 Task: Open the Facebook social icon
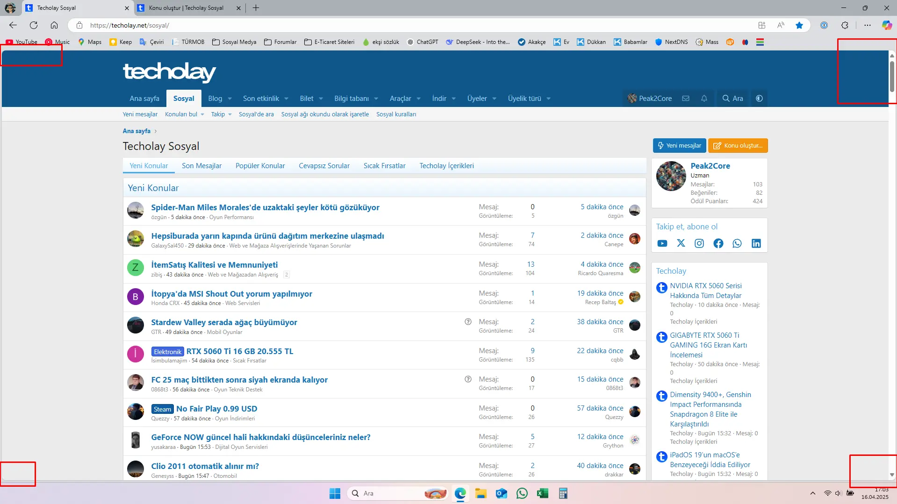(x=718, y=243)
